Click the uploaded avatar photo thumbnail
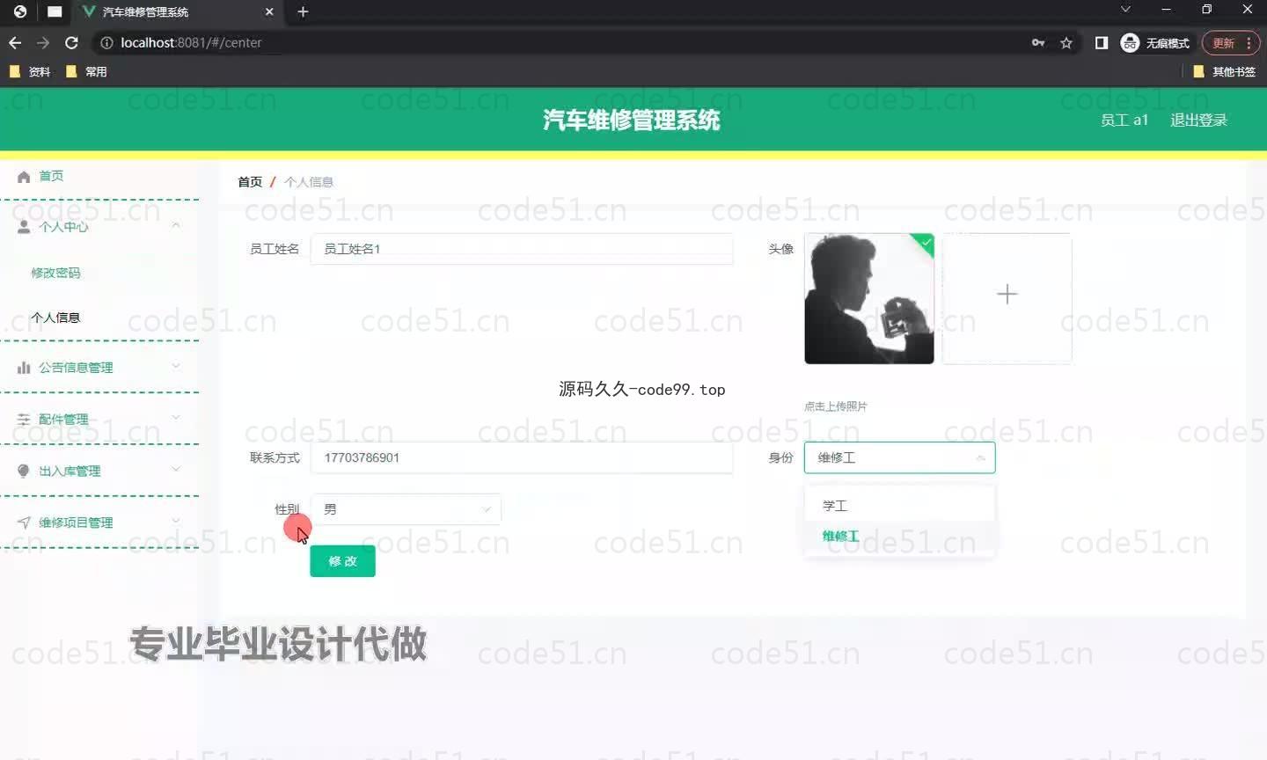1267x760 pixels. [x=869, y=298]
